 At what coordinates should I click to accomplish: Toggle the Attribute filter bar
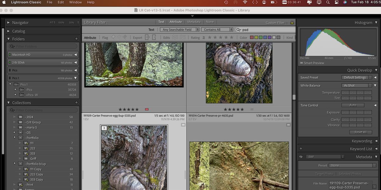pos(176,22)
